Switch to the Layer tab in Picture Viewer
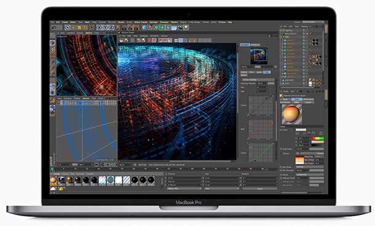Image resolution: width=375 pixels, height=226 pixels. point(259,72)
